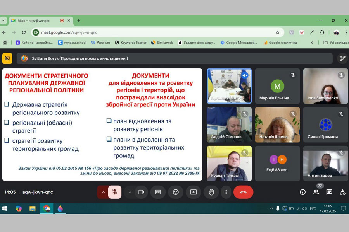Image resolution: width=349 pixels, height=232 pixels.
Task: Open the my.para.school bookmark
Action: (73, 43)
